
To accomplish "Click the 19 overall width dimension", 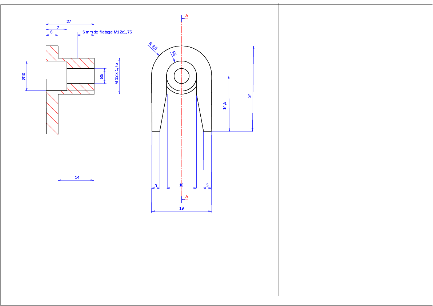I will pyautogui.click(x=181, y=208).
